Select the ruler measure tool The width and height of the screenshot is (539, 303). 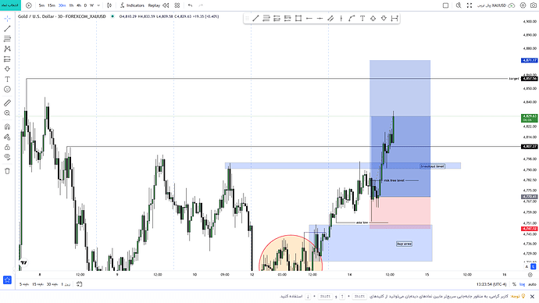click(x=7, y=103)
